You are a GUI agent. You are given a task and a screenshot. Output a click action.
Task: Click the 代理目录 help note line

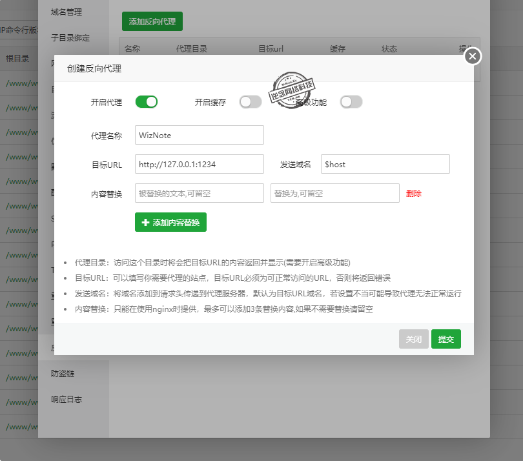pos(212,263)
